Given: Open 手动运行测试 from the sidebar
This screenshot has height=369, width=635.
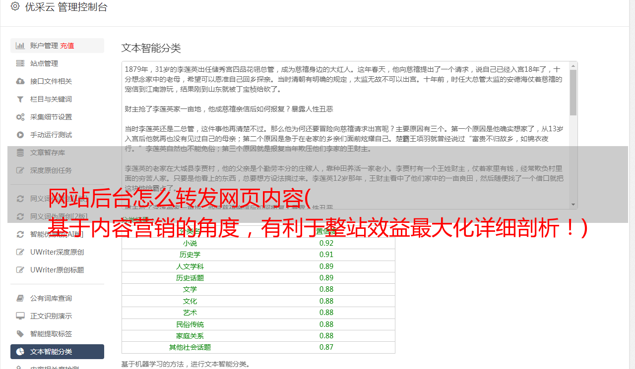Looking at the screenshot, I should pyautogui.click(x=51, y=135).
